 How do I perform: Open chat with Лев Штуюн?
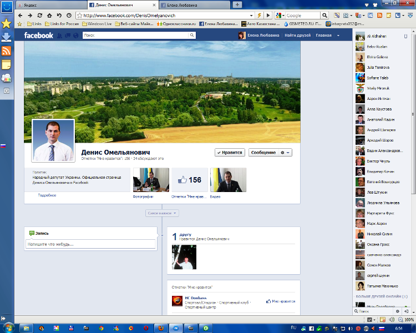[381, 192]
